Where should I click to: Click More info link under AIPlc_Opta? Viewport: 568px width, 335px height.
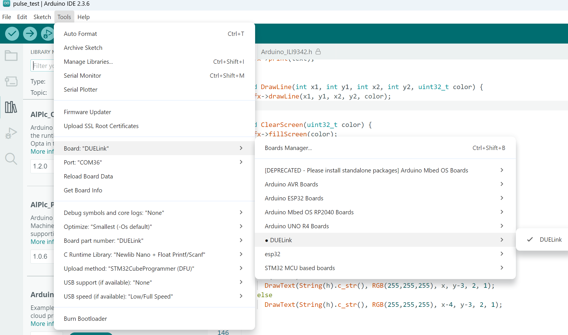click(x=42, y=152)
